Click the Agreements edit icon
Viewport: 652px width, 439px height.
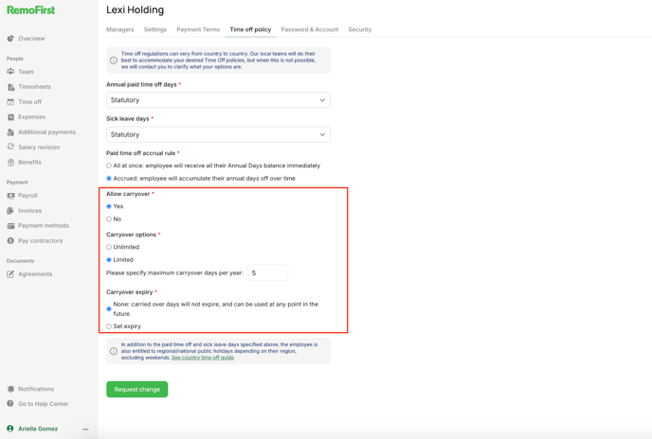(x=10, y=274)
